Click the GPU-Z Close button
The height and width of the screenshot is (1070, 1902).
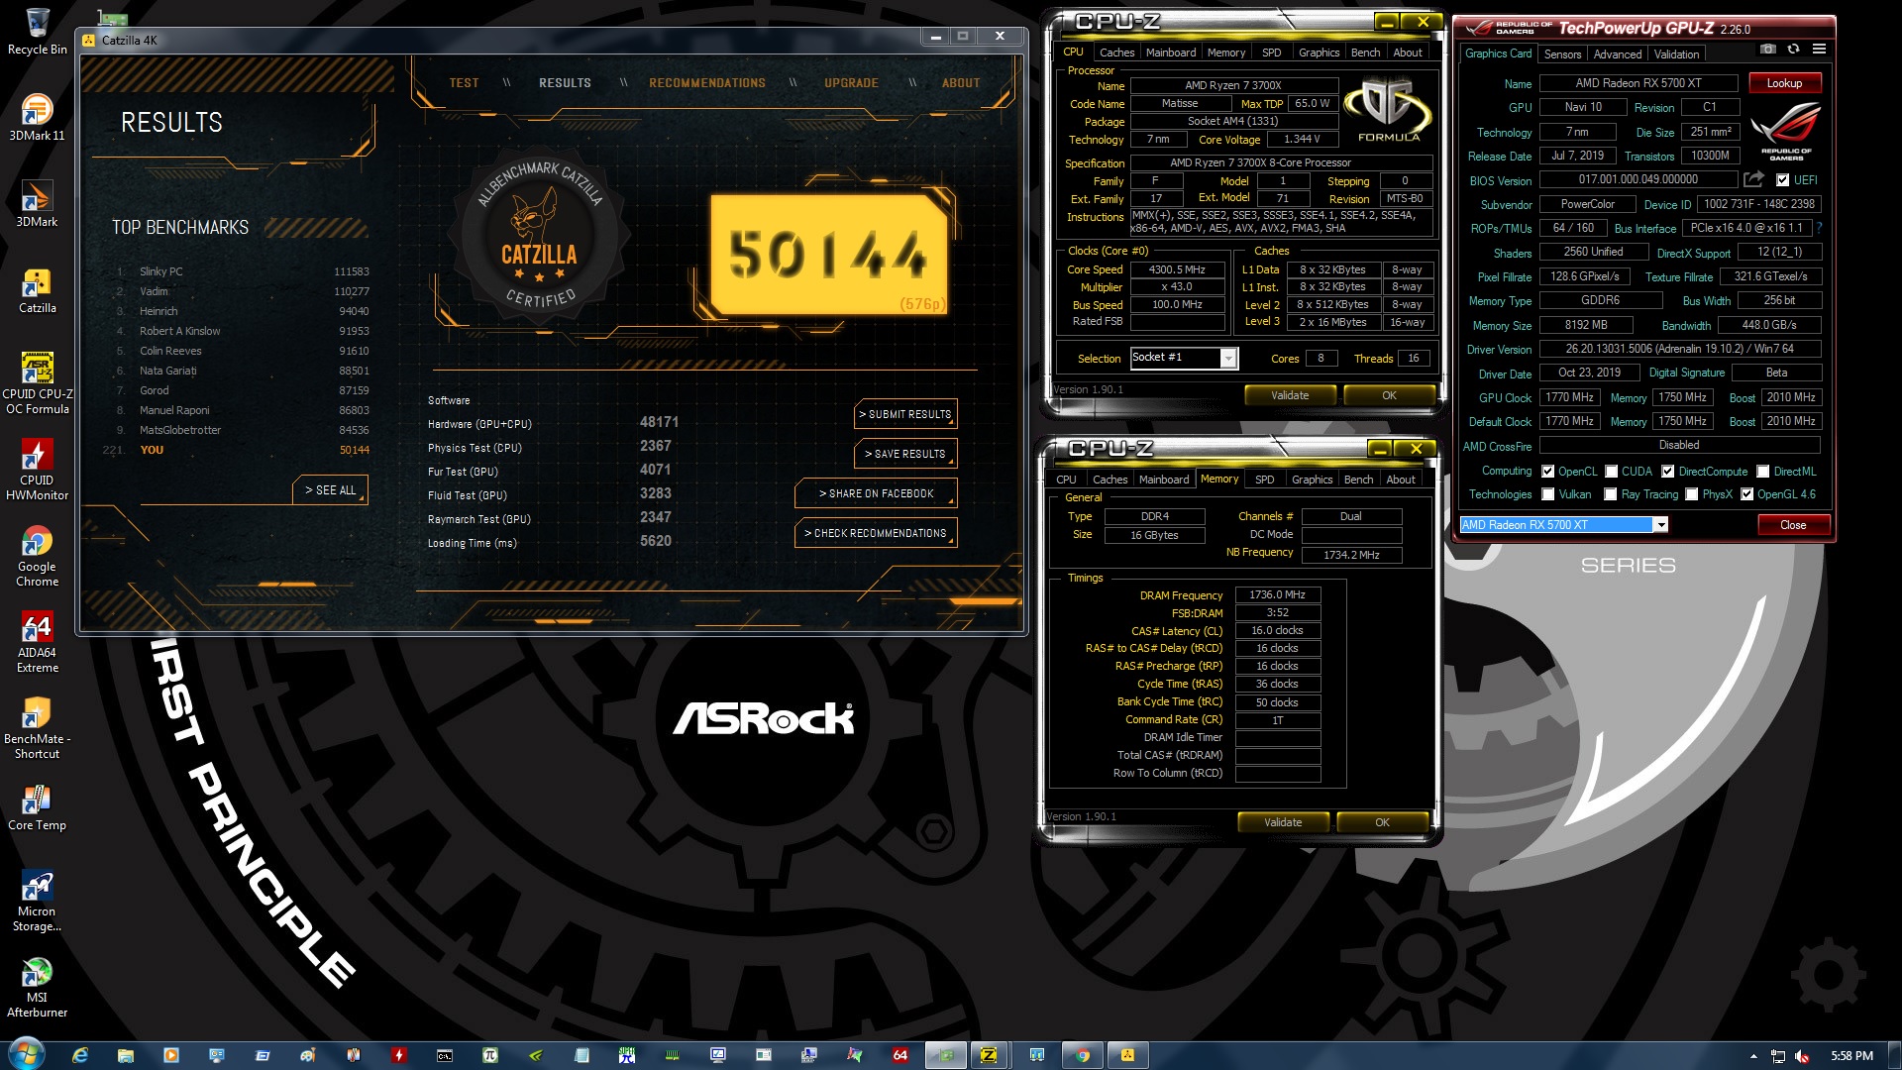[1793, 525]
